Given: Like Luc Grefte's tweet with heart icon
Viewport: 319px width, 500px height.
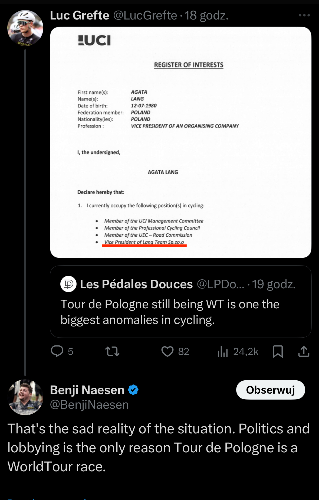Looking at the screenshot, I should pos(167,351).
